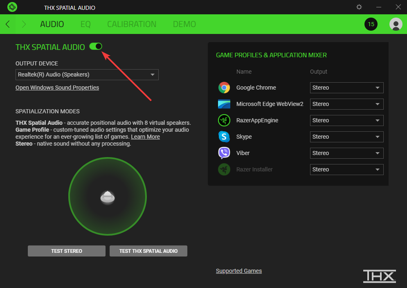Change Razer Installer output mode
The height and width of the screenshot is (288, 407).
[346, 170]
